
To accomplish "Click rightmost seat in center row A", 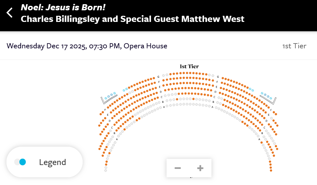I will (x=209, y=105).
